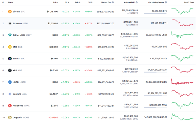
Task: Click Ethereum's 7d change 7.77%
Action: pos(89,23)
